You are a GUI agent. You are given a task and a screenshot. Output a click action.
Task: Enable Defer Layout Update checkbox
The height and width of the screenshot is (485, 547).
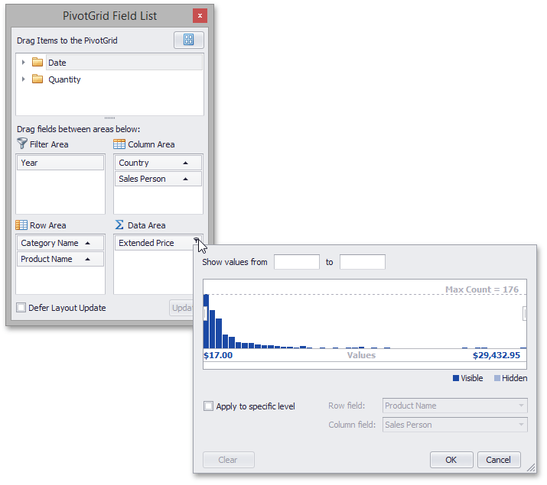pyautogui.click(x=21, y=308)
